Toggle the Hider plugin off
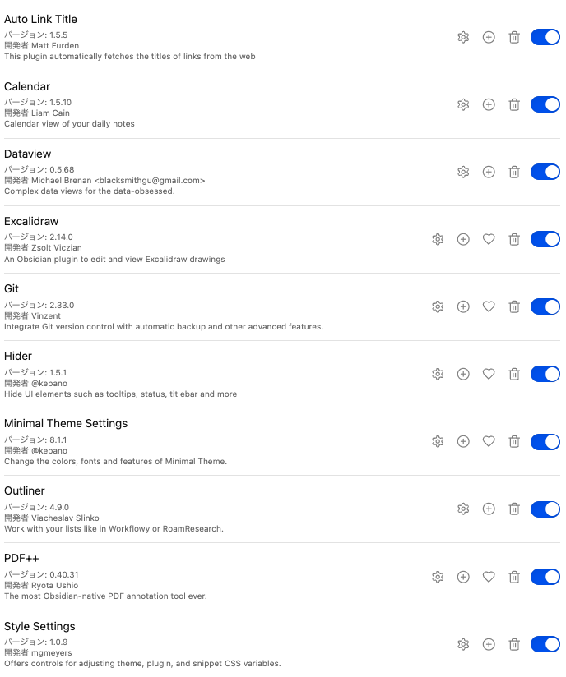Viewport: 566px width, 677px height. click(545, 374)
